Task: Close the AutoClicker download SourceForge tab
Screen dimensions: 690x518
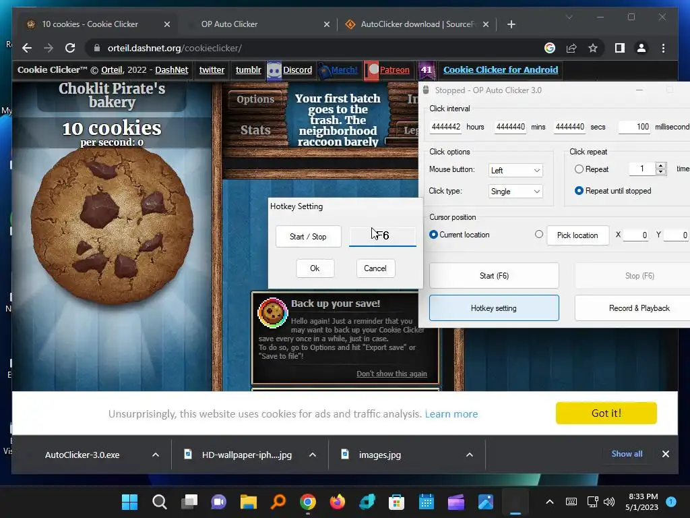Action: (x=485, y=24)
